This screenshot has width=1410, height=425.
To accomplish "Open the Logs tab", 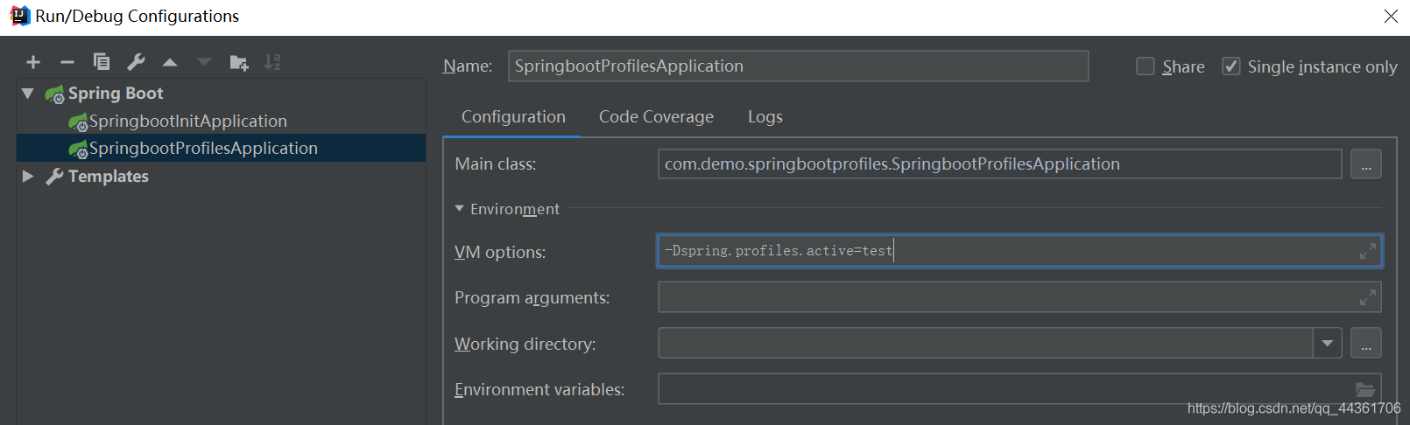I will coord(765,117).
